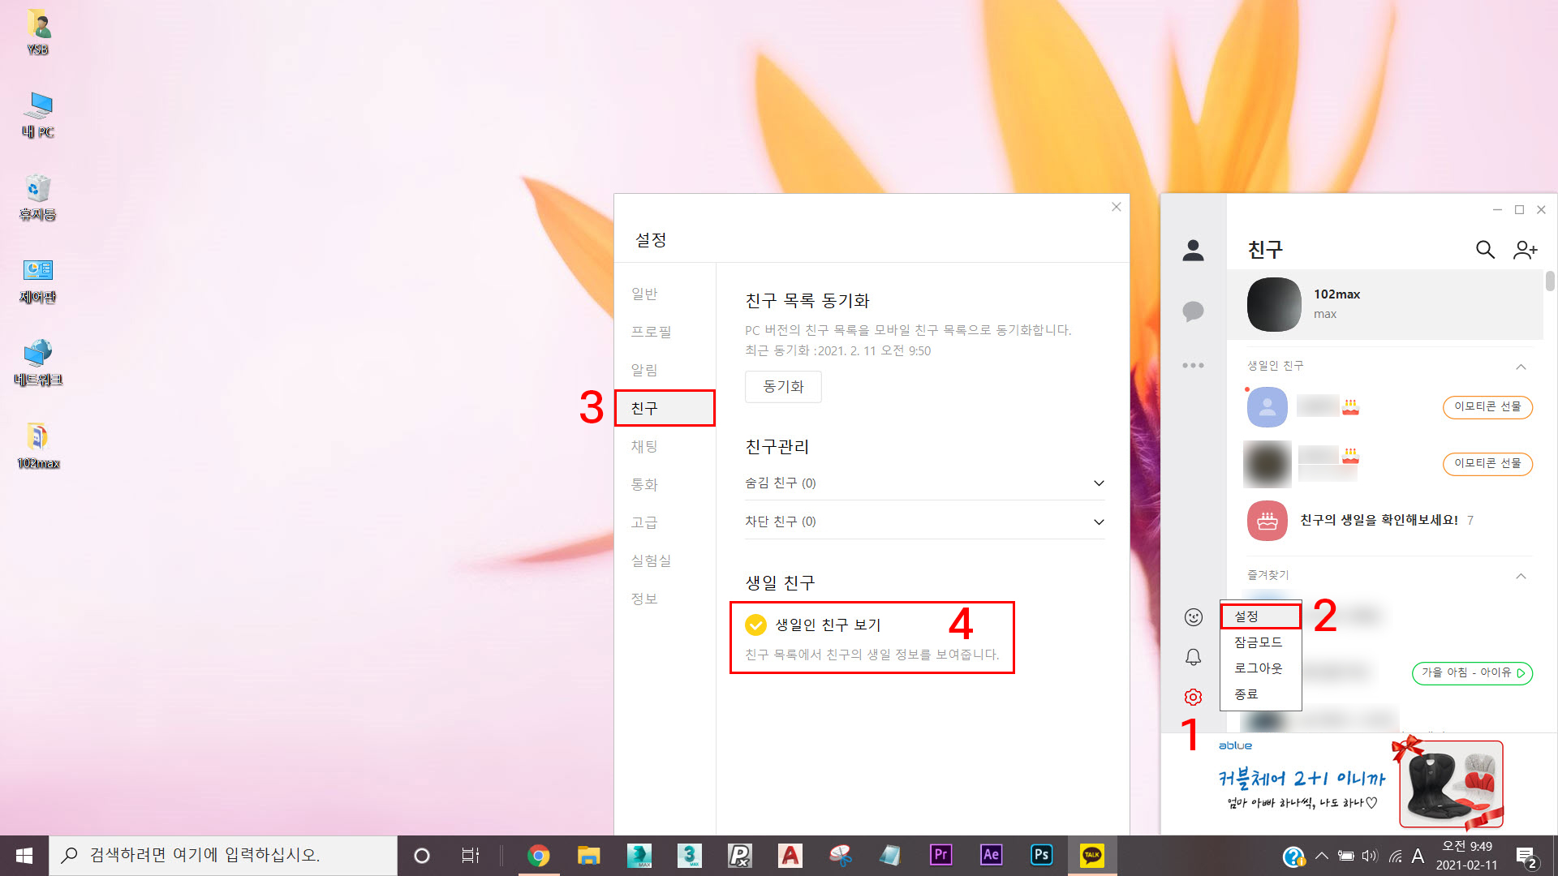Open the Chats speech bubble icon
Viewport: 1558px width, 876px height.
pos(1193,311)
